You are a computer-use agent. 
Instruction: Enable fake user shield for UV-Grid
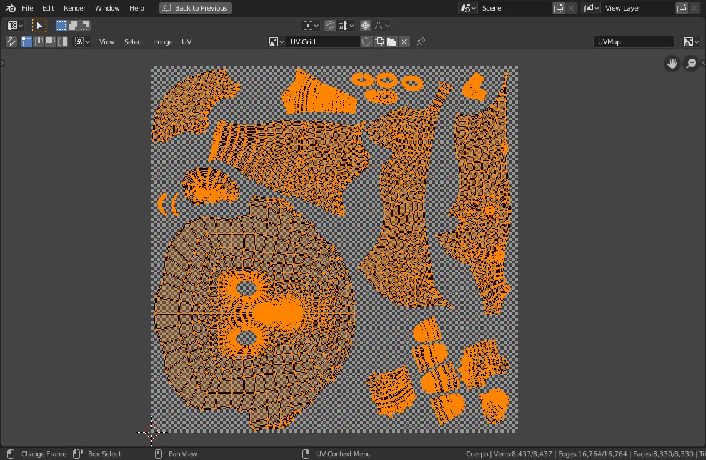click(x=367, y=42)
